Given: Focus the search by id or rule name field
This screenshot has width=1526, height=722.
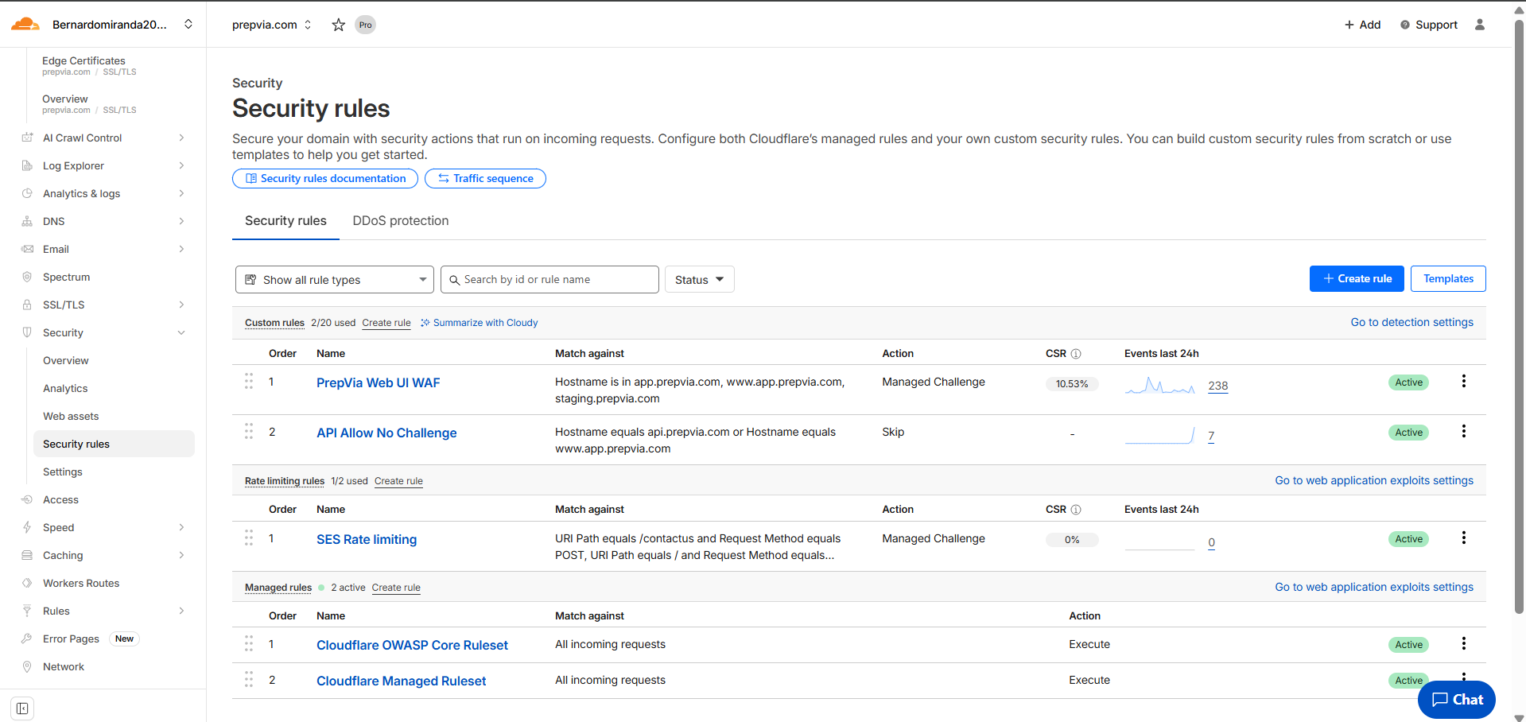Looking at the screenshot, I should coord(549,280).
